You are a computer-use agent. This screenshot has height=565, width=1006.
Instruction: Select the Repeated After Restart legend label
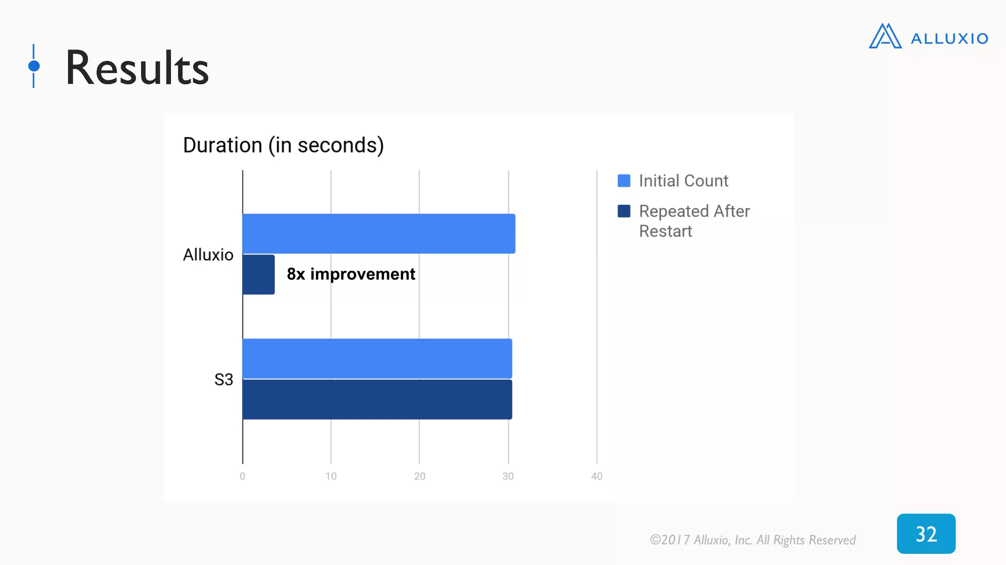click(694, 221)
